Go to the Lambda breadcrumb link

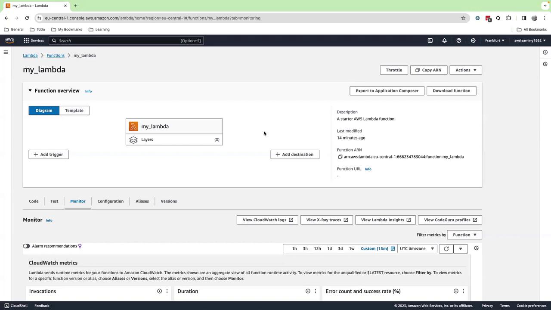(x=30, y=56)
